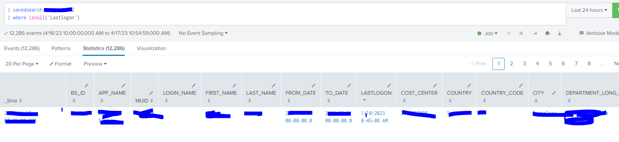Open the Visualization tab

[x=151, y=48]
